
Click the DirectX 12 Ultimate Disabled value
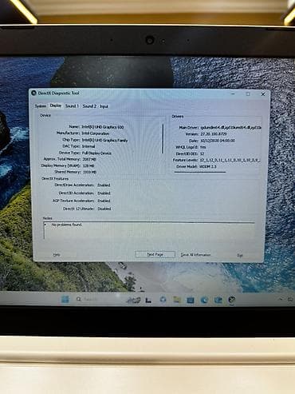pyautogui.click(x=104, y=209)
